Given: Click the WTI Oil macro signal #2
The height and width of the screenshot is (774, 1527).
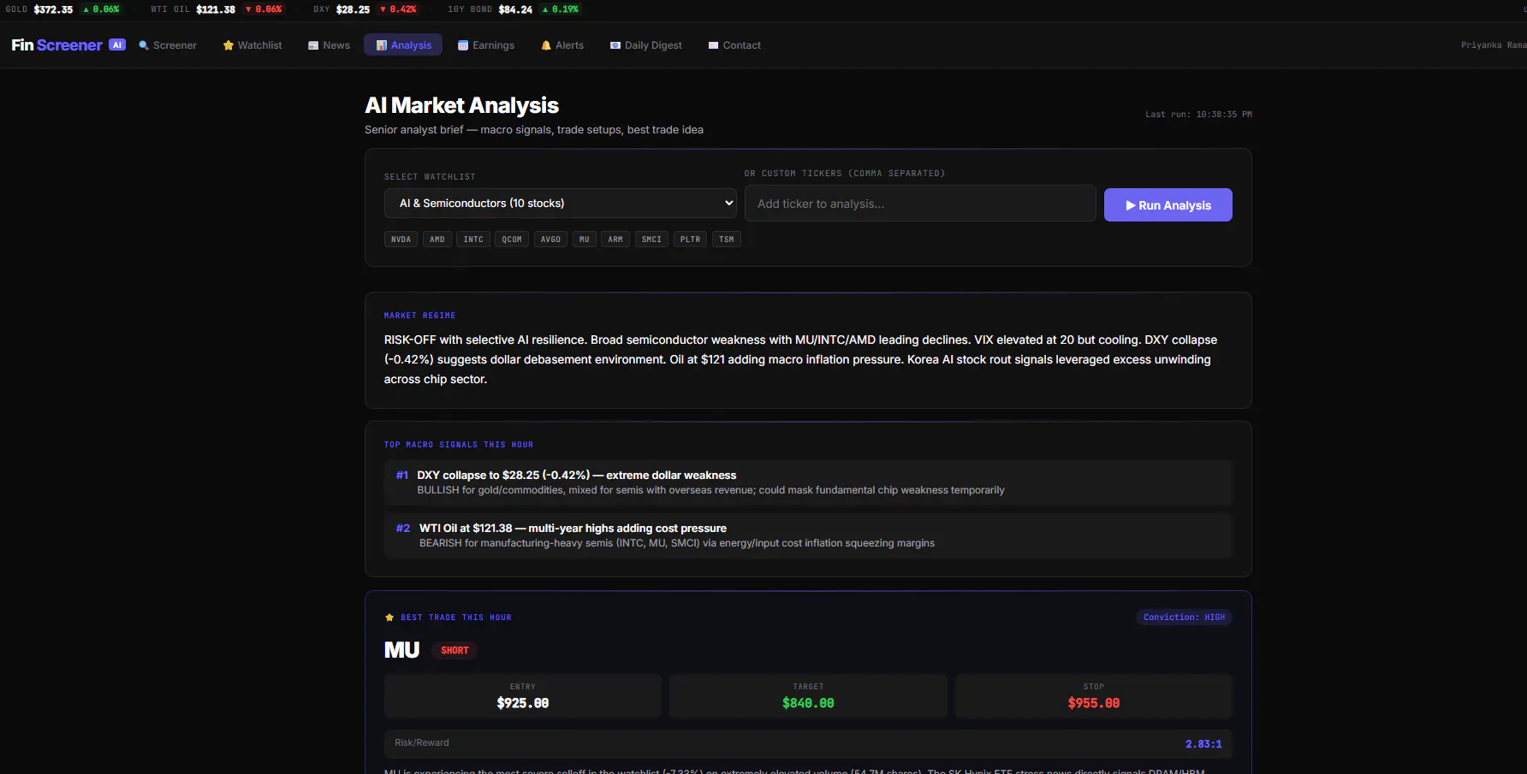Looking at the screenshot, I should tap(808, 535).
